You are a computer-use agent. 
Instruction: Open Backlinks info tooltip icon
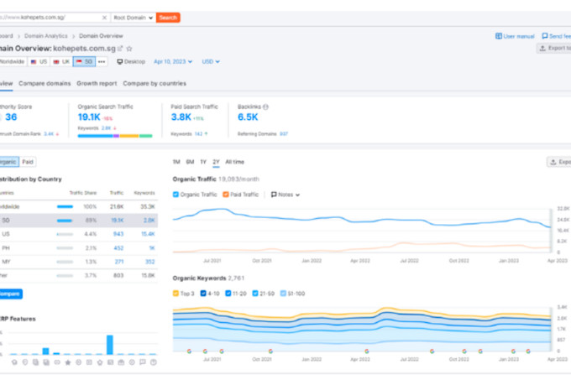click(x=266, y=107)
